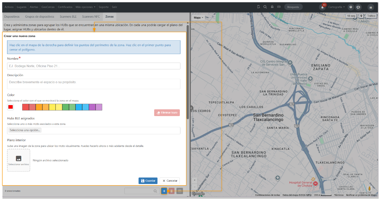Open the Activos menu
Screen dimensions: 380x201
9,7
